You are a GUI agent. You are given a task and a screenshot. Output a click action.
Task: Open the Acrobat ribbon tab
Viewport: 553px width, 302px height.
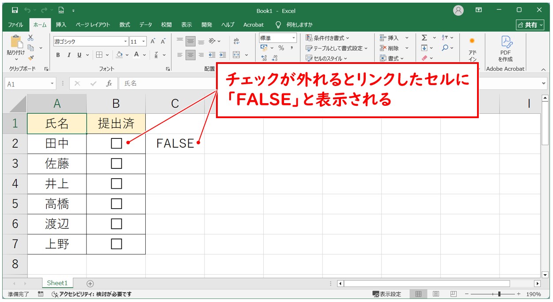[x=254, y=25]
